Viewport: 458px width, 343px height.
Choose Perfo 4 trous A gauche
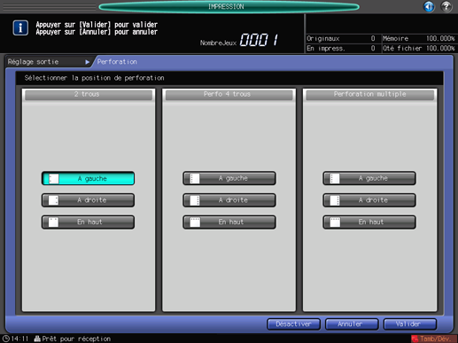pos(229,178)
